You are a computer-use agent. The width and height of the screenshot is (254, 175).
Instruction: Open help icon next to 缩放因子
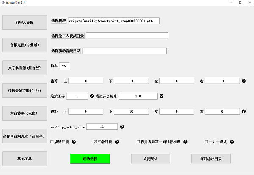[92, 96]
